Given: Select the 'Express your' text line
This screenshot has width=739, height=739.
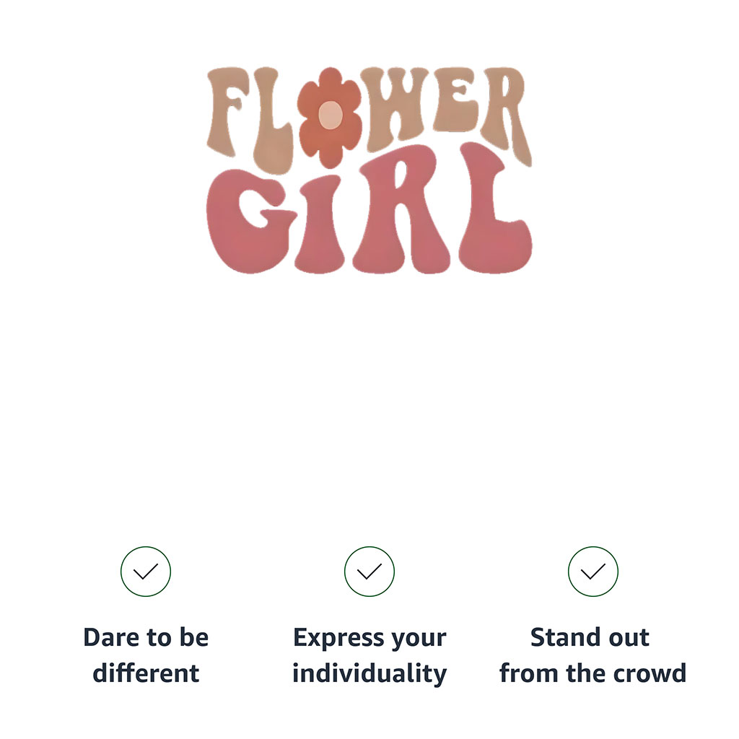Looking at the screenshot, I should pyautogui.click(x=369, y=639).
